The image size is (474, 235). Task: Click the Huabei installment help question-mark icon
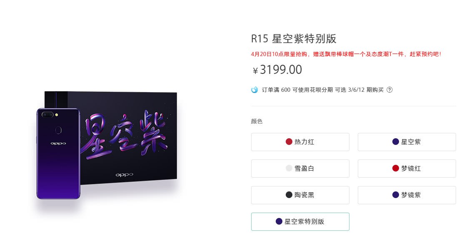point(389,90)
